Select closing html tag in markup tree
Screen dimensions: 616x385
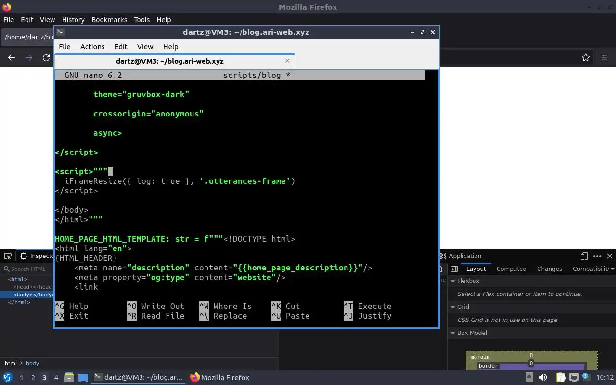click(x=19, y=302)
